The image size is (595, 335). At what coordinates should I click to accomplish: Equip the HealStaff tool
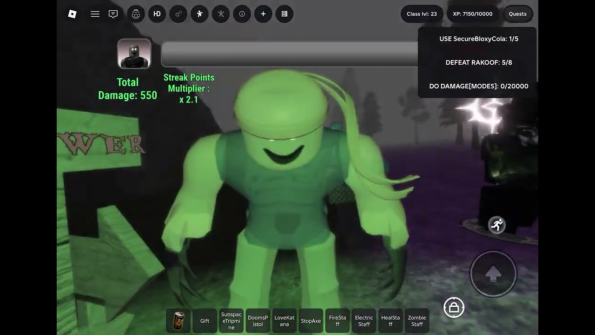click(390, 321)
